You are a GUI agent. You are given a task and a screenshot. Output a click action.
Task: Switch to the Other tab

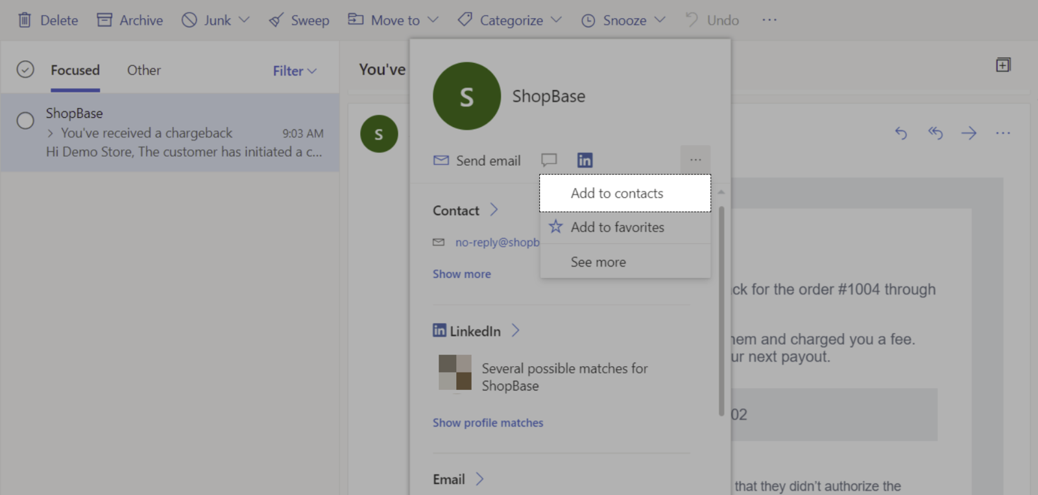(144, 70)
